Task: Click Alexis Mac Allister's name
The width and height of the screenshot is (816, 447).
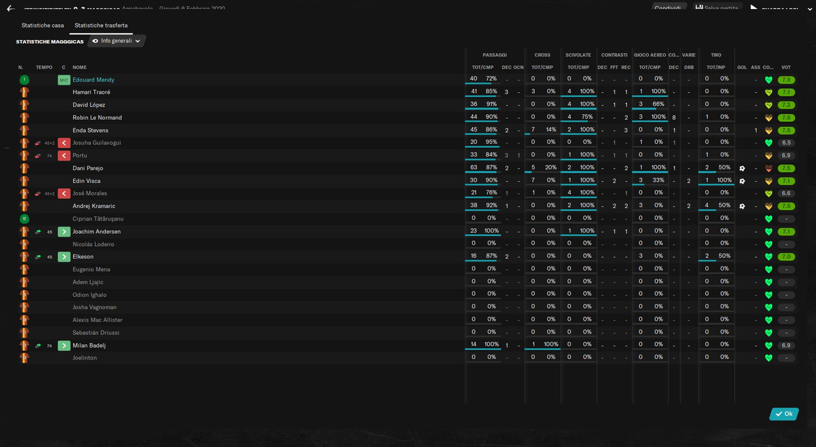Action: point(98,320)
